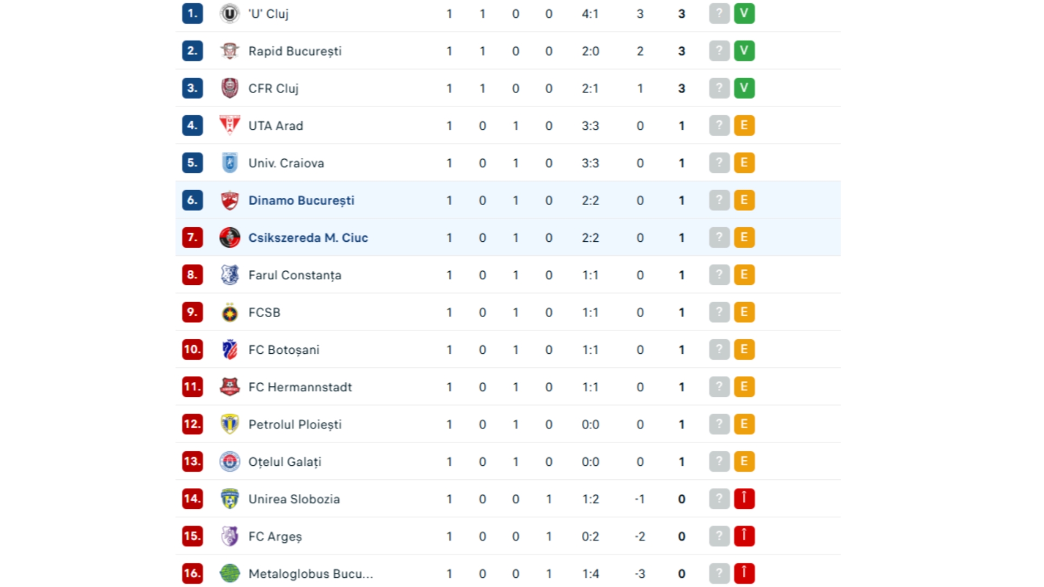Click the gray question mark badge for Oțelul Galați
Screen dimensions: 1044x587
(x=719, y=461)
